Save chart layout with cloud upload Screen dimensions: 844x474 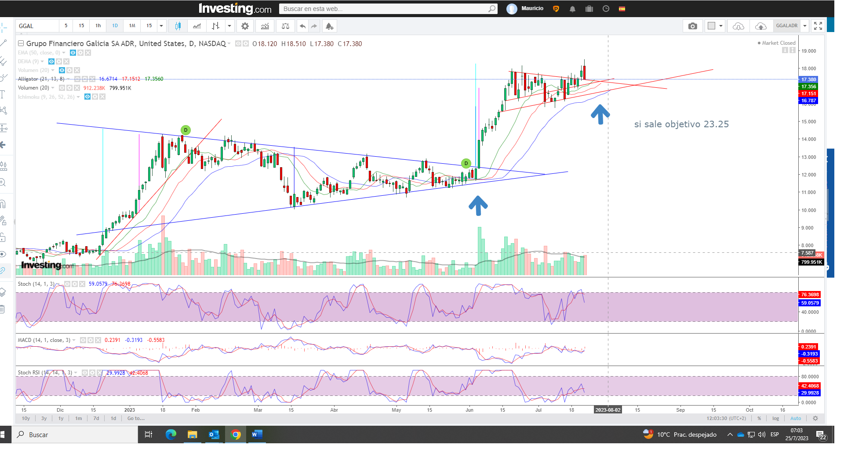point(760,26)
